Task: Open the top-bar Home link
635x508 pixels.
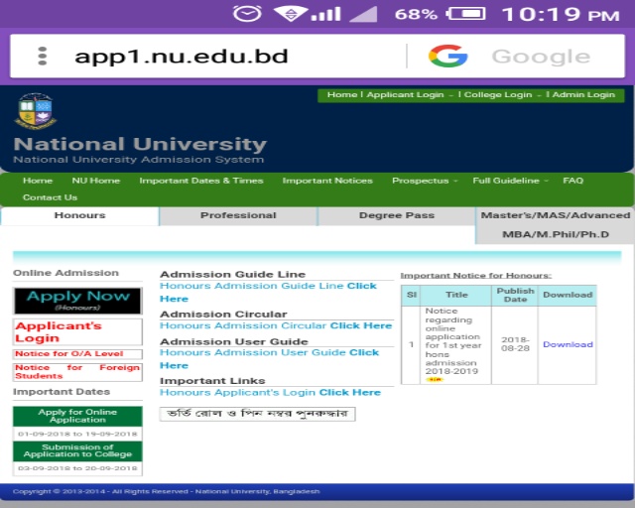Action: [x=341, y=95]
